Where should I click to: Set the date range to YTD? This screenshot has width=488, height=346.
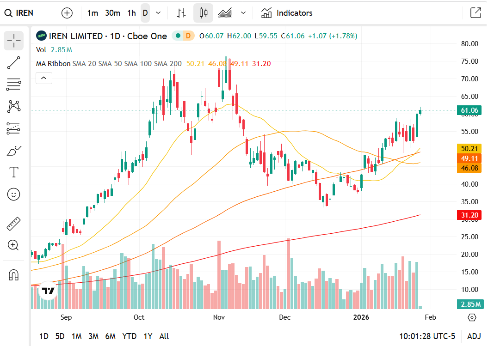coord(129,336)
